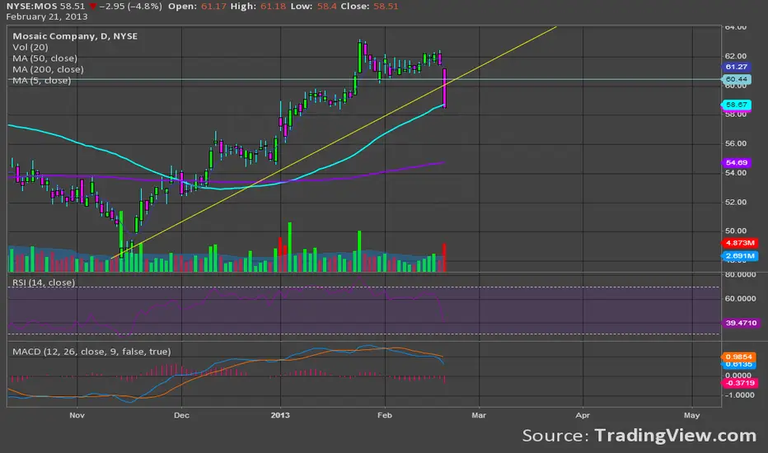
Task: Click the NYSE:MOS ticker symbol text
Action: (32, 7)
